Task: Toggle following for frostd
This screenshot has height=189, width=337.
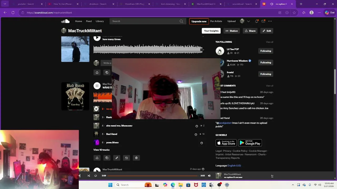Action: (x=266, y=74)
